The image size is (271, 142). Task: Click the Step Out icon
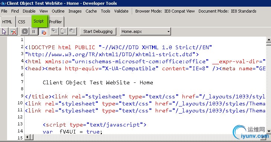click(x=72, y=32)
